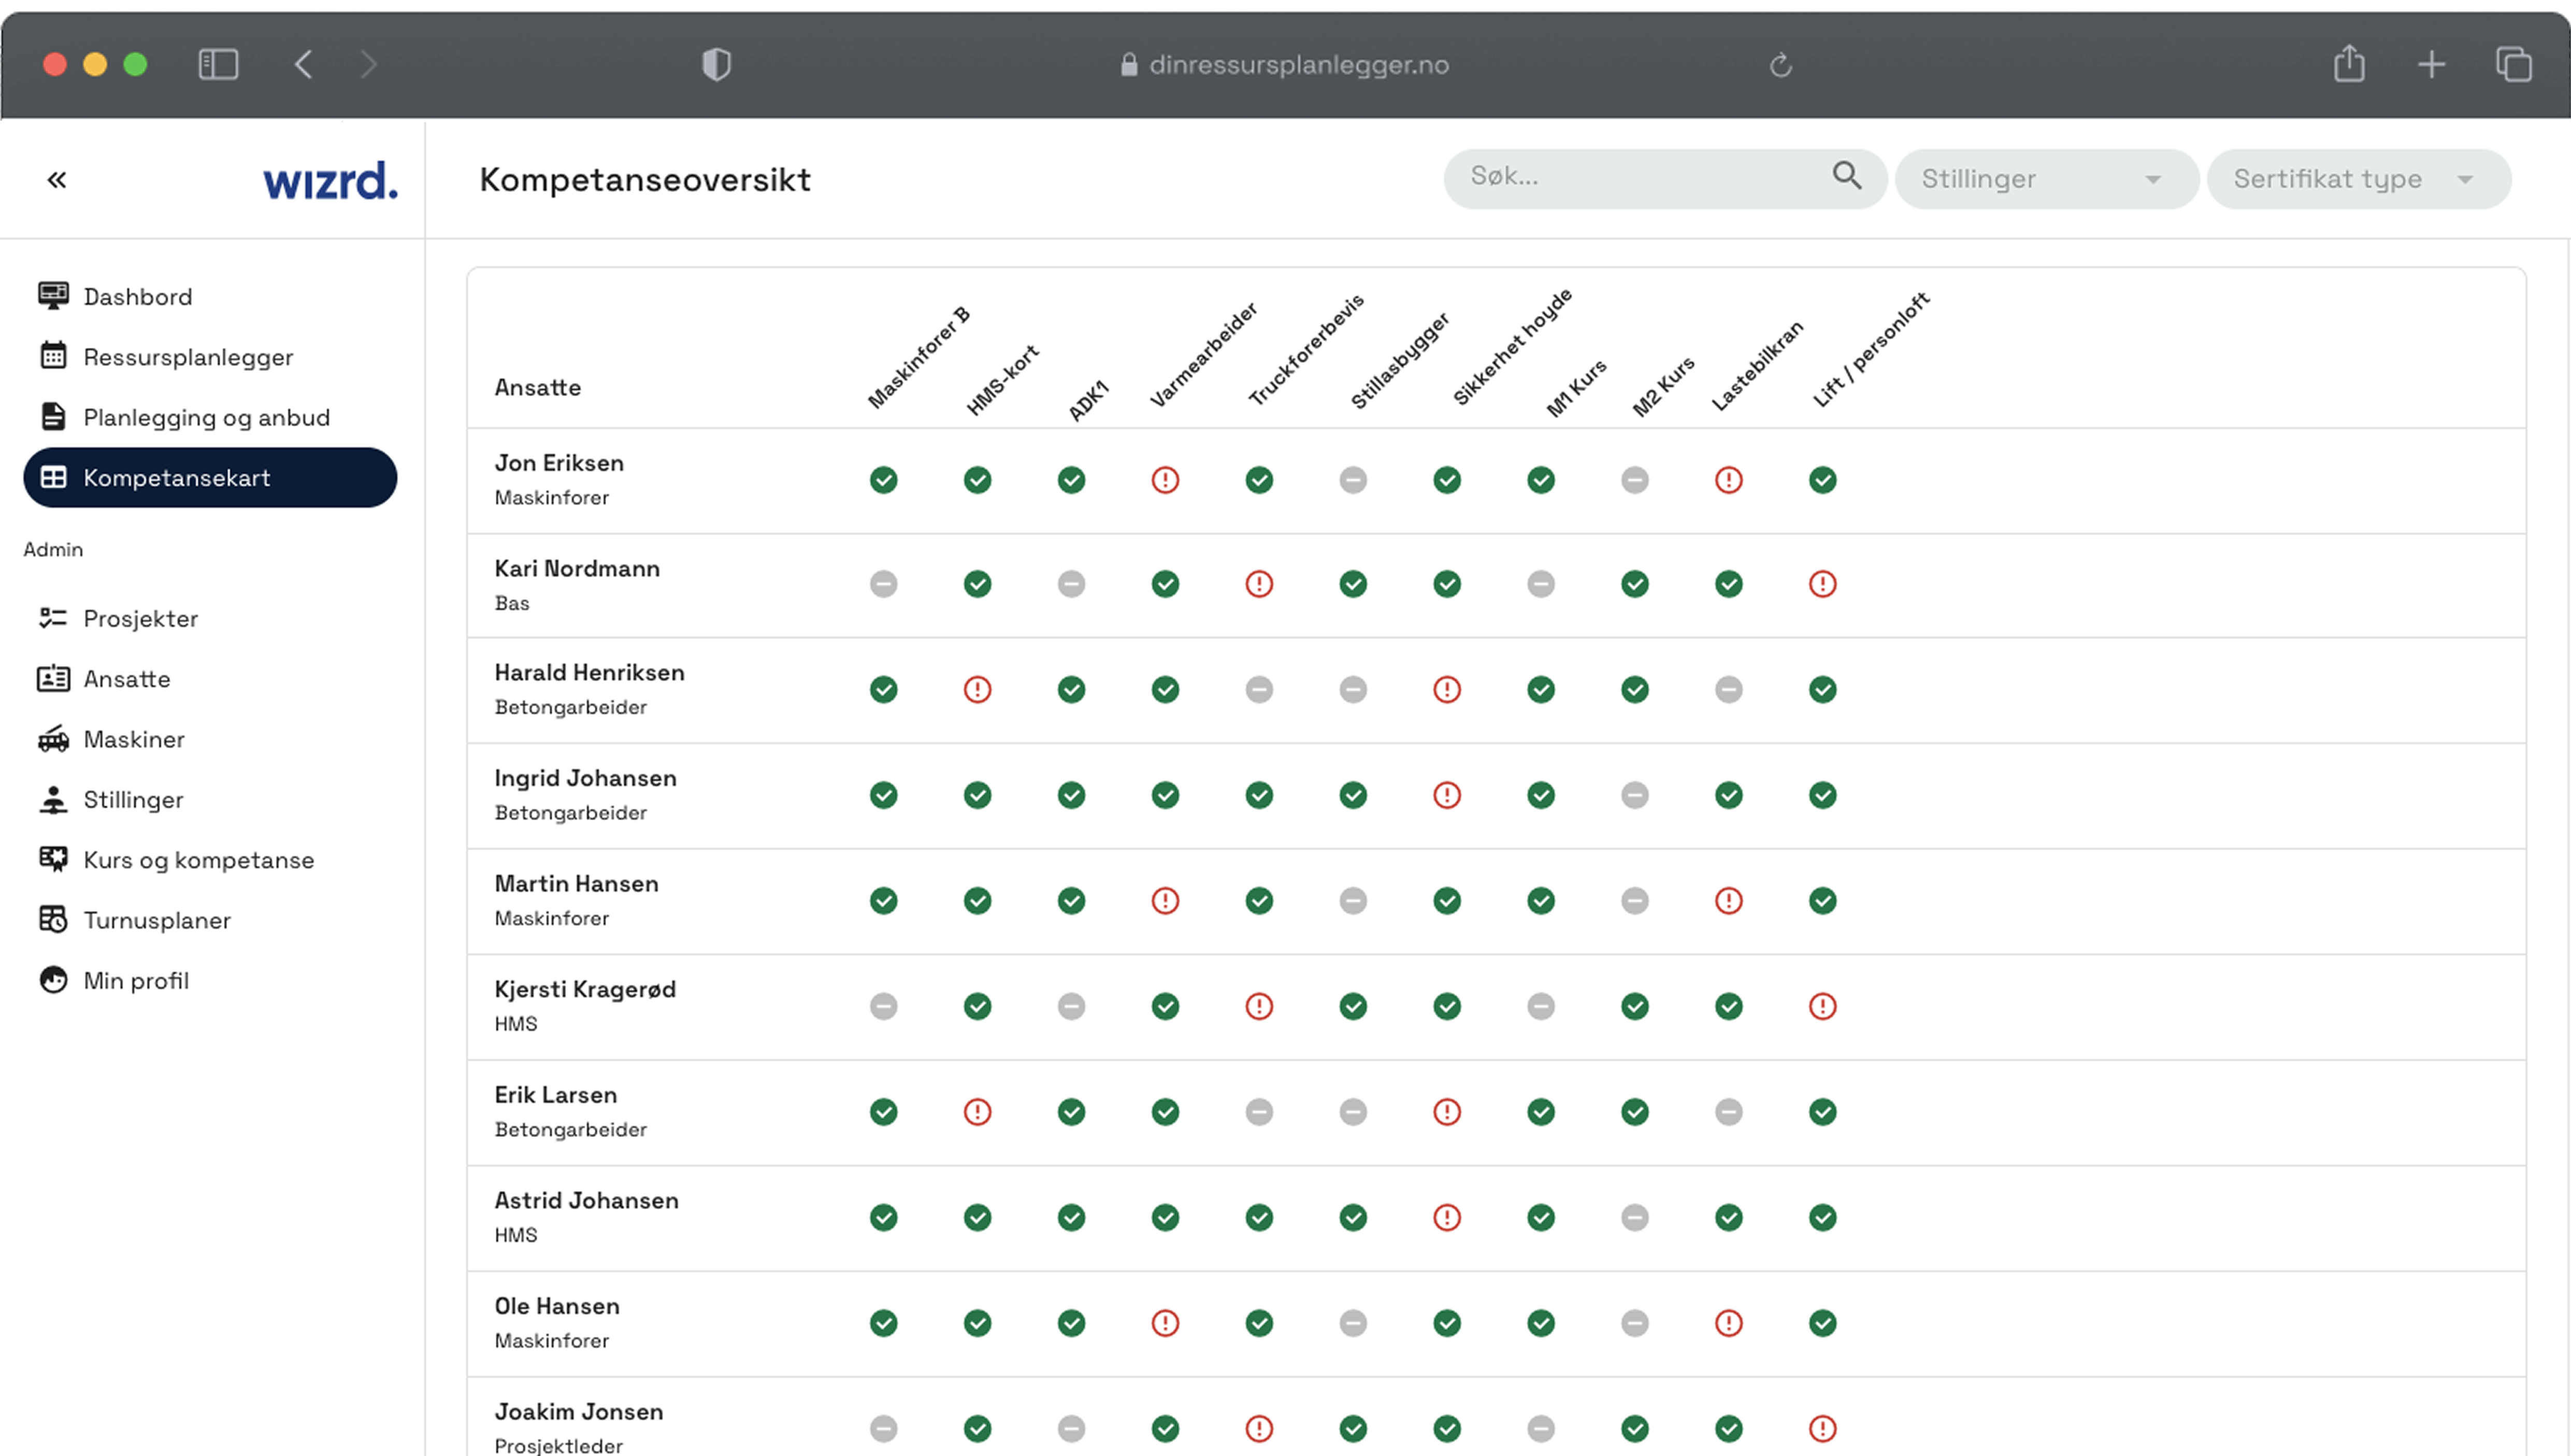Click the search magnifier icon
Image resolution: width=2571 pixels, height=1456 pixels.
1847,177
